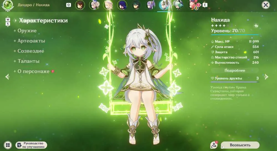Click the Уровень дружбы progress bar
The width and height of the screenshot is (277, 151).
click(235, 82)
